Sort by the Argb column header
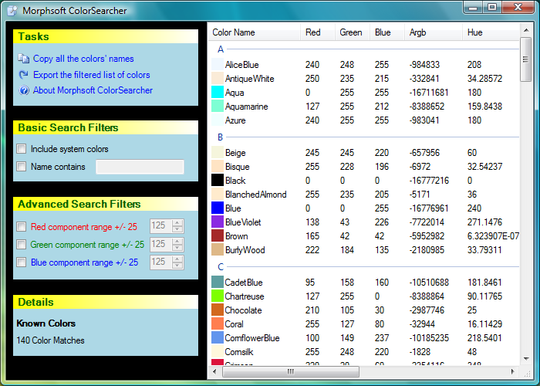540x386 pixels. tap(434, 32)
